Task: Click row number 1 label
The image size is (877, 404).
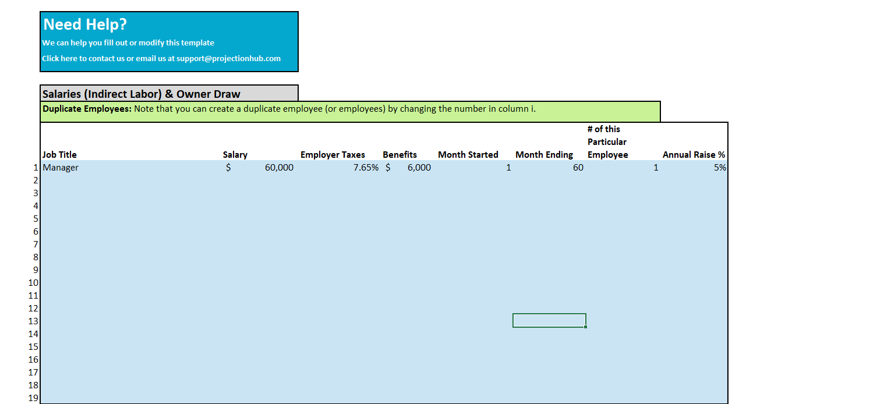Action: point(36,168)
